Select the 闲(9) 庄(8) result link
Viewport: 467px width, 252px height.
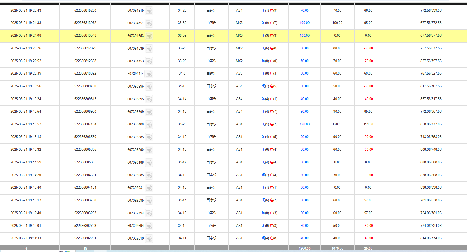click(269, 226)
